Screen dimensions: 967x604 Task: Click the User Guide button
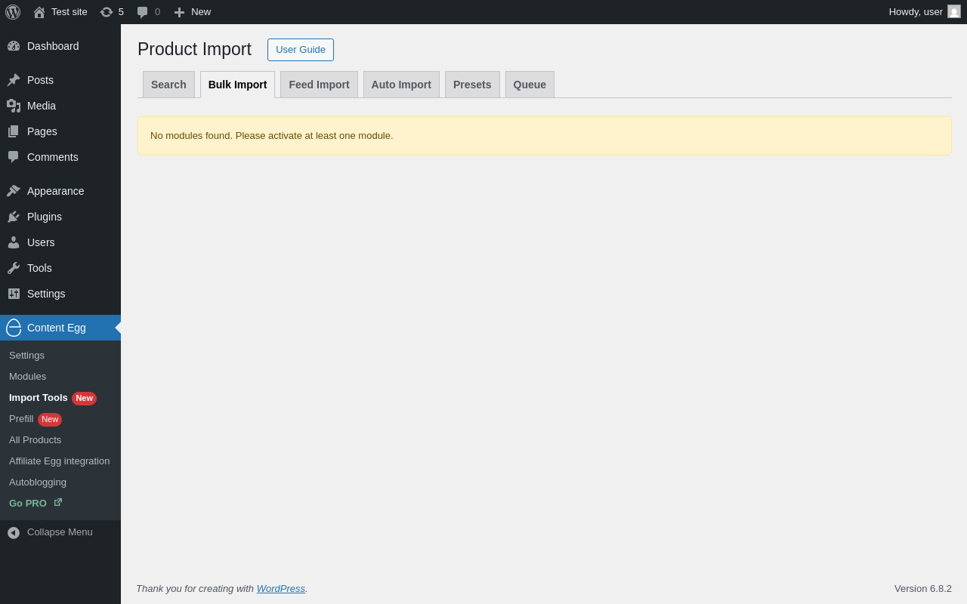click(x=301, y=50)
